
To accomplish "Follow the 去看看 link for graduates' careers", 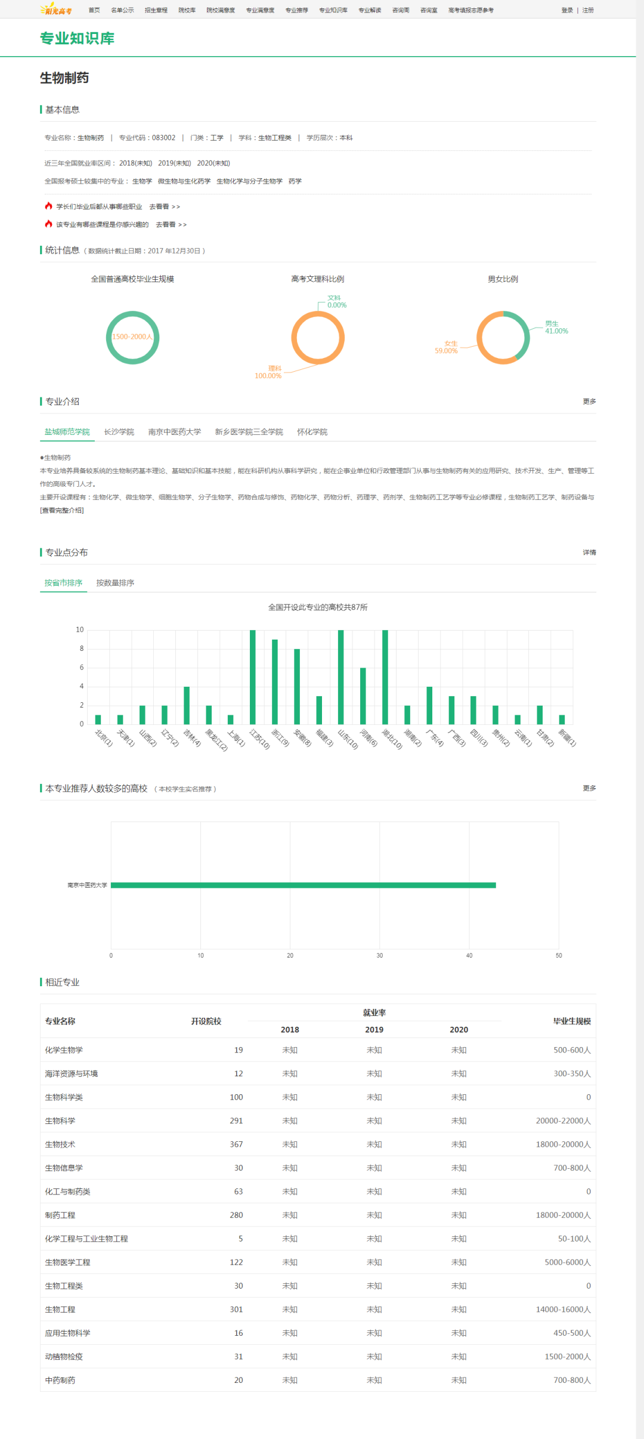I will [x=164, y=206].
